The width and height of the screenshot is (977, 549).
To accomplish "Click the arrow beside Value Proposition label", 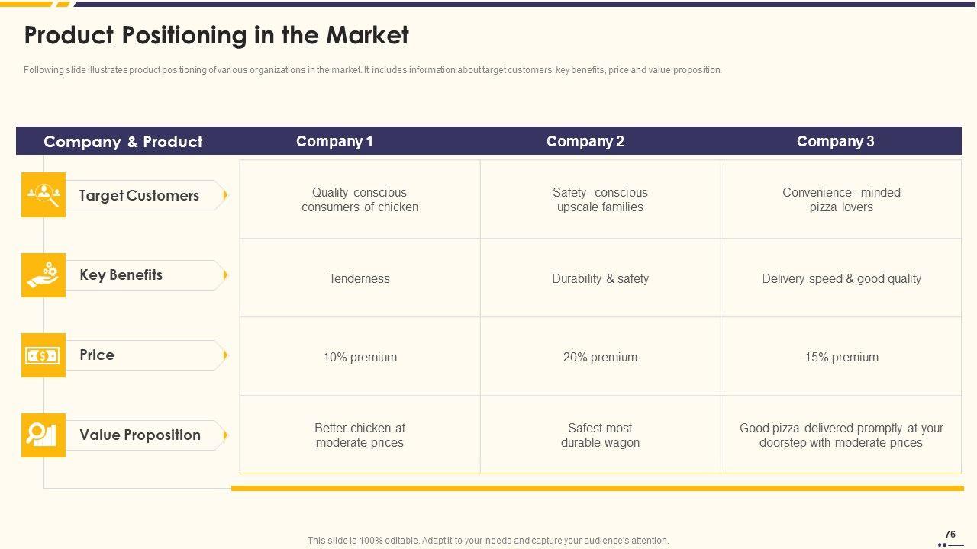I will point(224,435).
